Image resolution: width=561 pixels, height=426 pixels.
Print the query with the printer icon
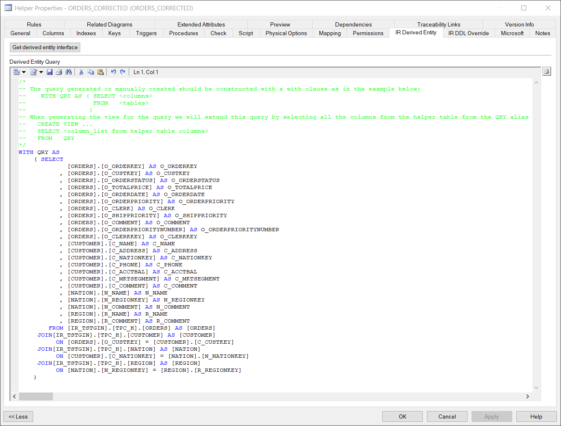tap(59, 72)
